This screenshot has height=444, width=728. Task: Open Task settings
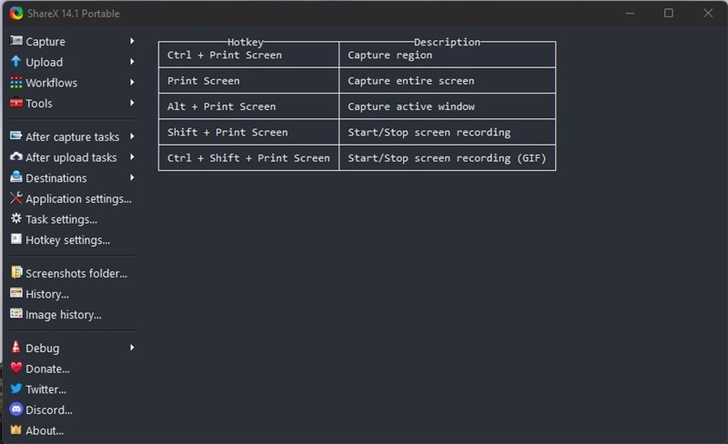tap(61, 219)
